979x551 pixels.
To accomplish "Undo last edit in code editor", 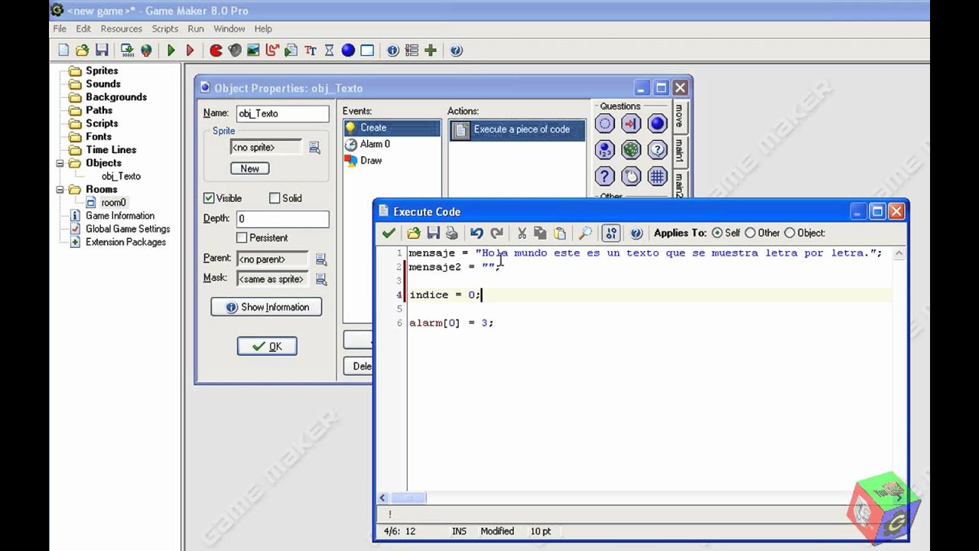I will (476, 233).
